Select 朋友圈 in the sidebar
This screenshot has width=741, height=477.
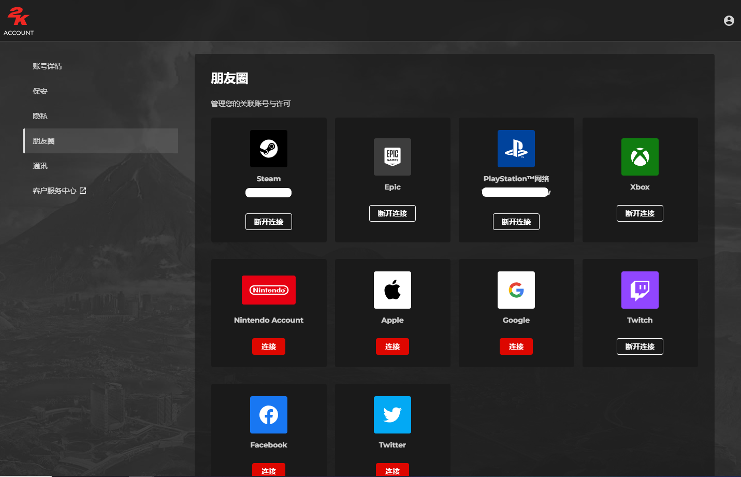100,141
